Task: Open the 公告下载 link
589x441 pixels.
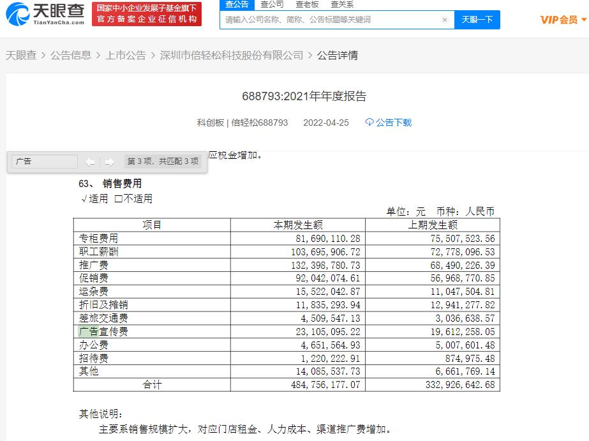Action: point(392,123)
